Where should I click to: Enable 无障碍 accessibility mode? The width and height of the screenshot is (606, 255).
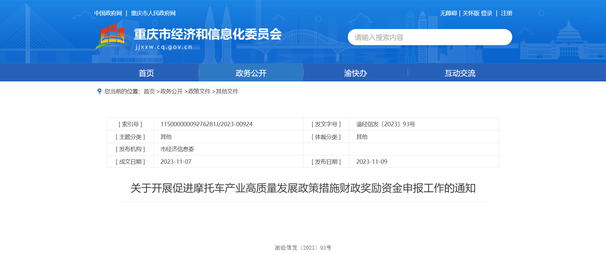point(448,13)
